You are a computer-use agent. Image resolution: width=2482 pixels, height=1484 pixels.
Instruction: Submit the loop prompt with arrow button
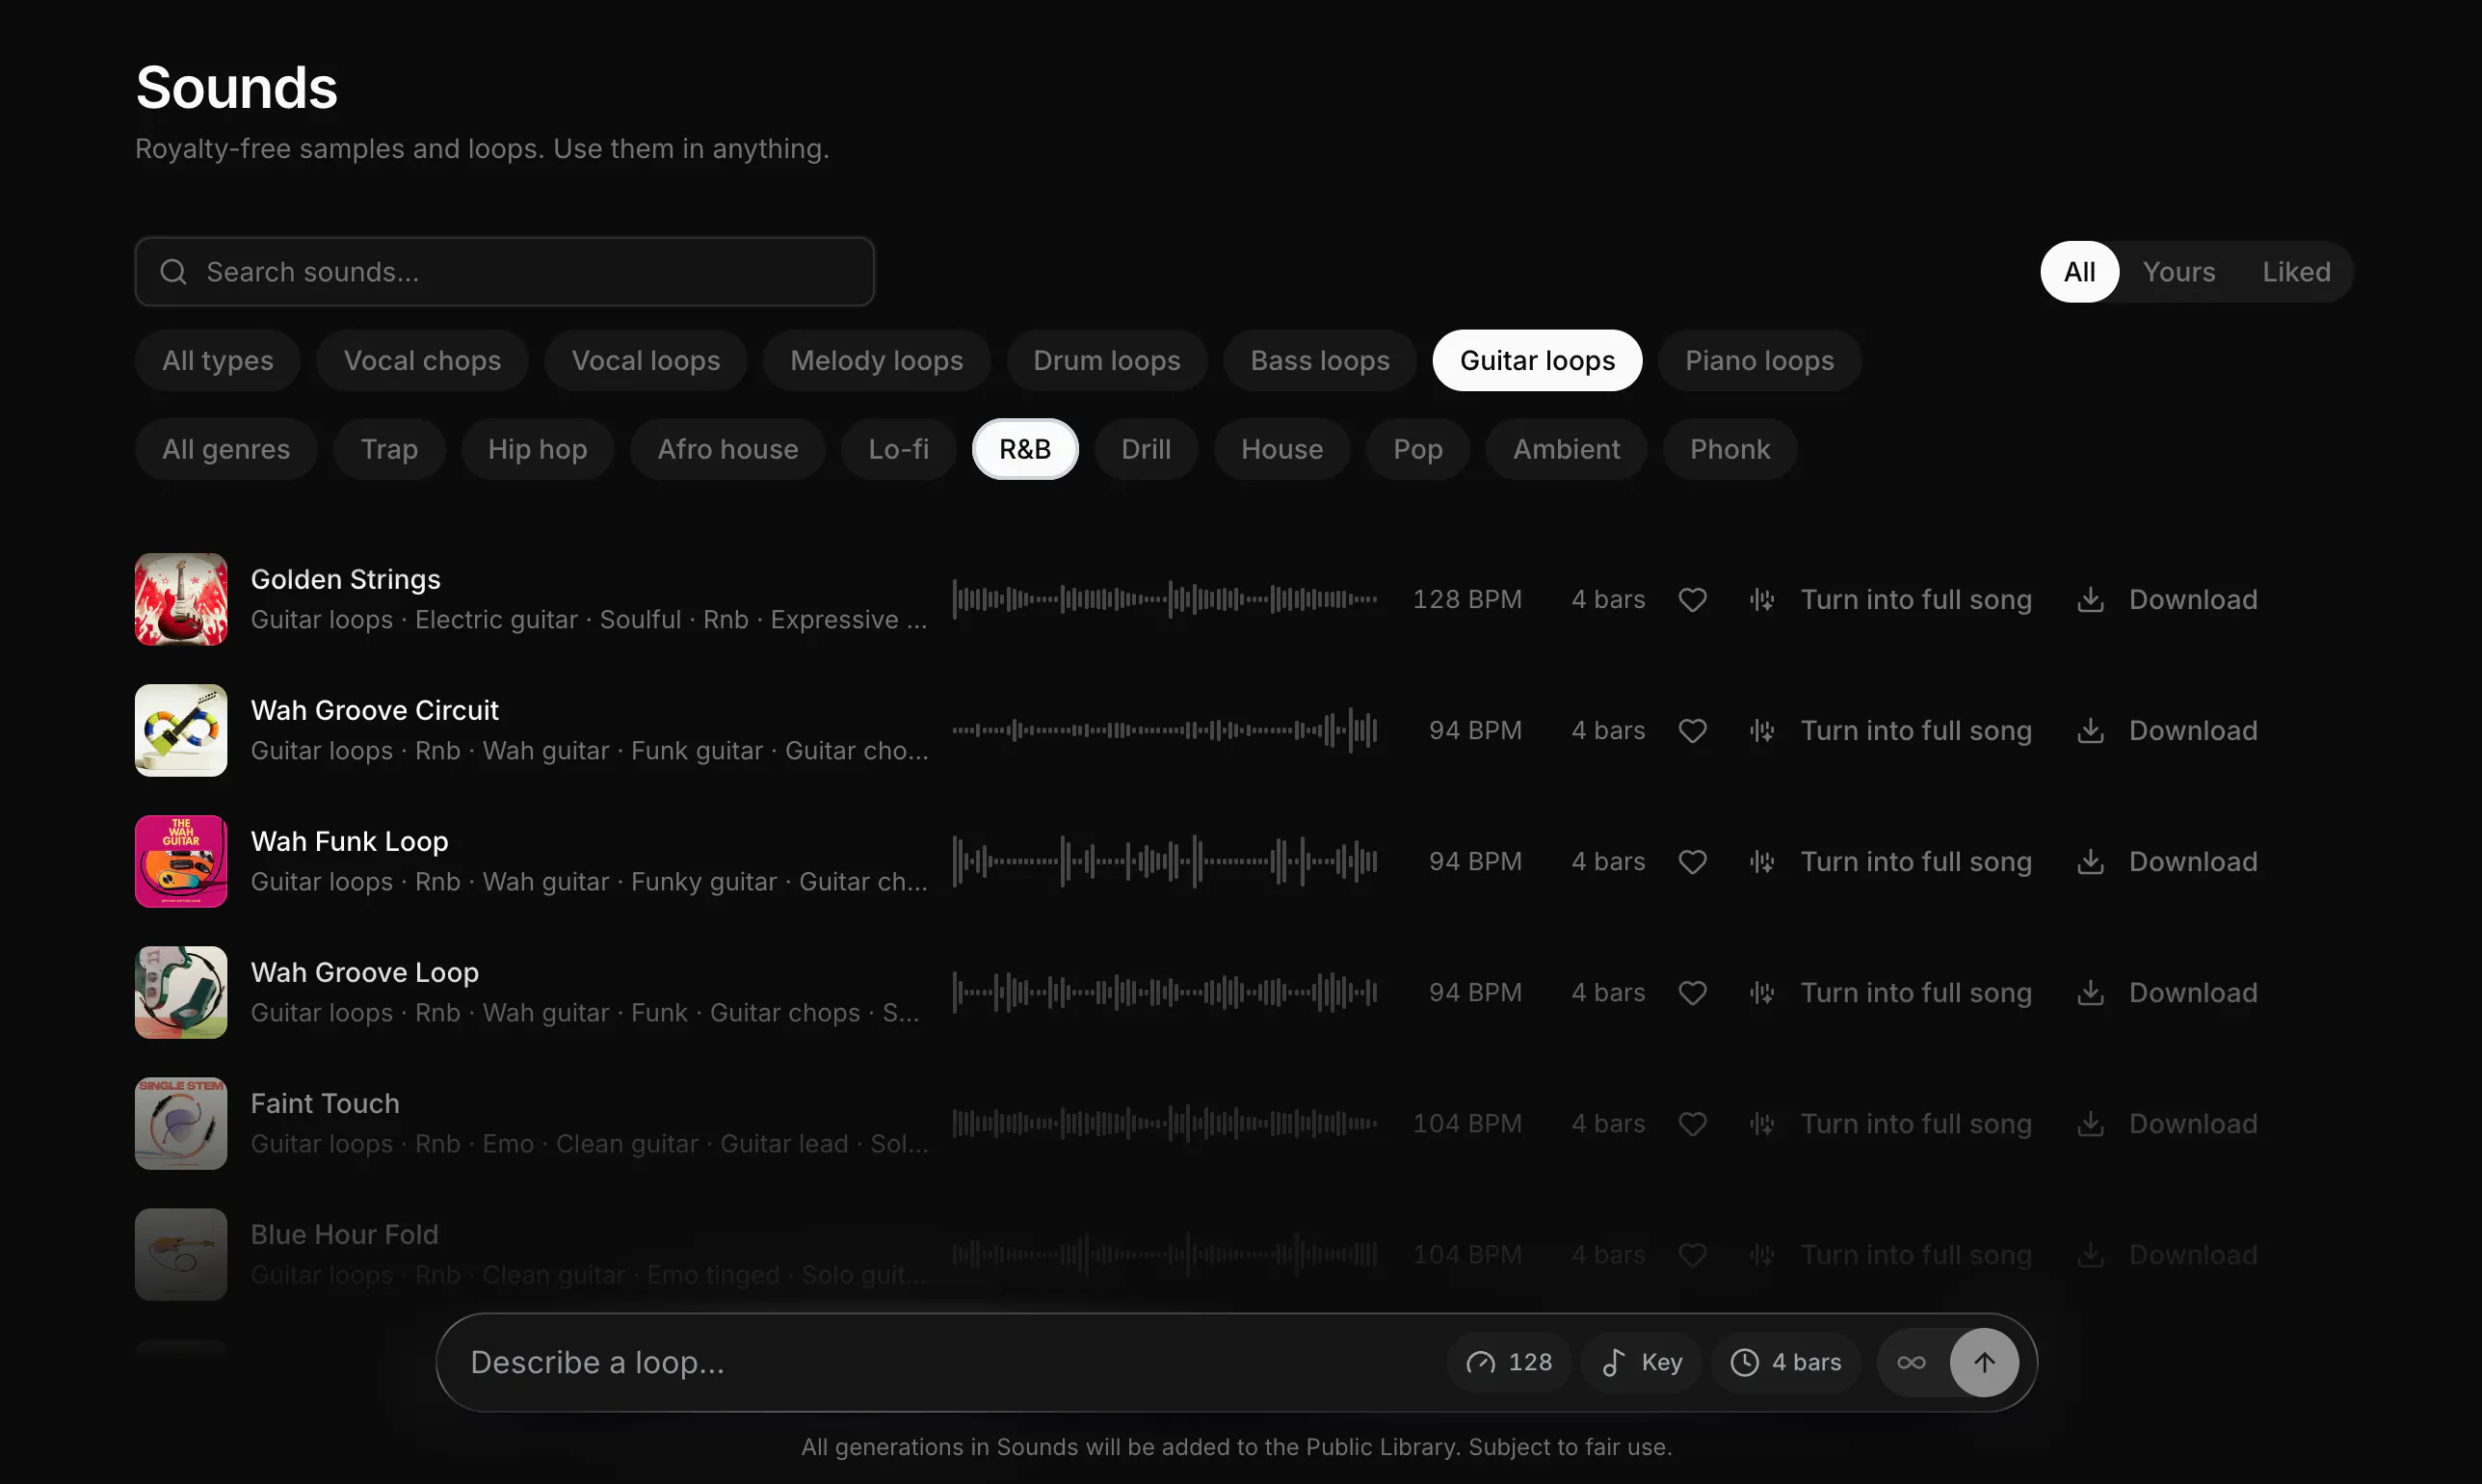tap(1984, 1363)
